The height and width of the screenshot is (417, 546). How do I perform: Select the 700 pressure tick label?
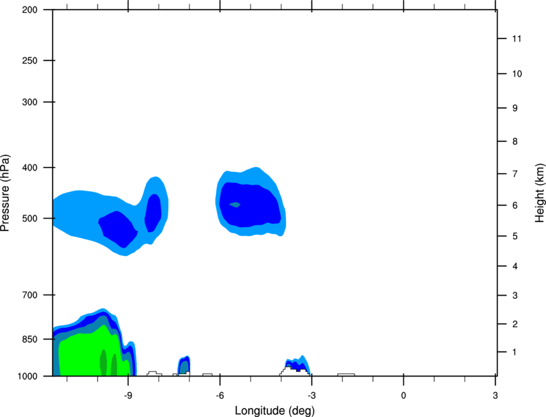pyautogui.click(x=30, y=295)
